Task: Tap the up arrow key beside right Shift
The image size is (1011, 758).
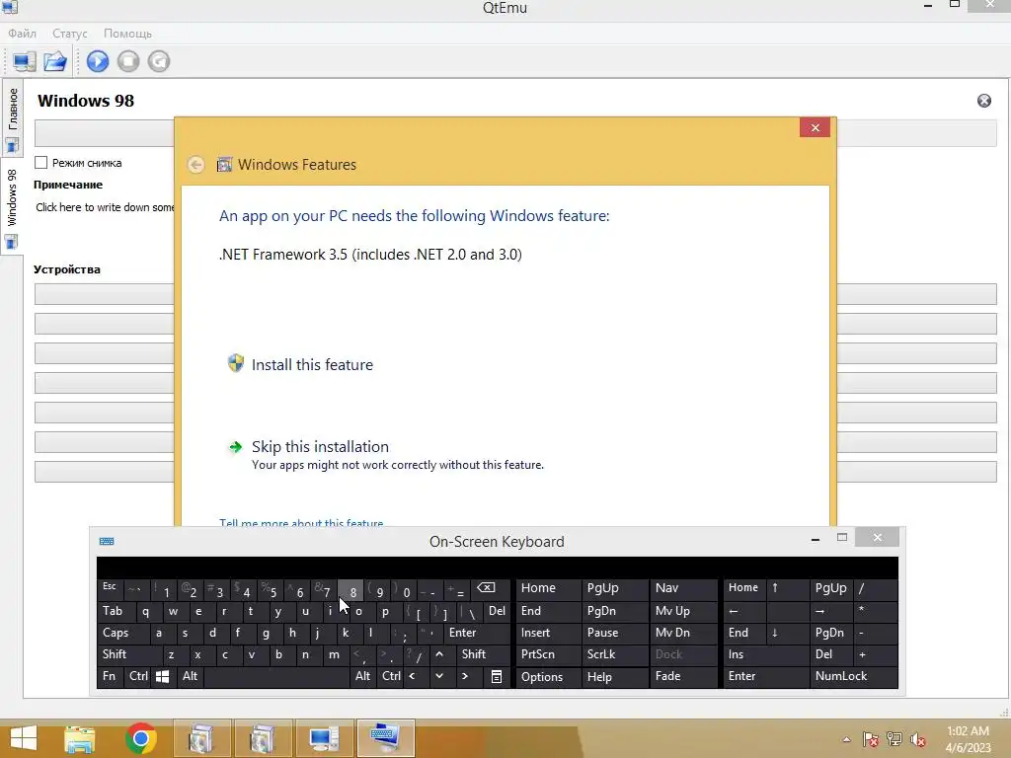Action: point(439,654)
